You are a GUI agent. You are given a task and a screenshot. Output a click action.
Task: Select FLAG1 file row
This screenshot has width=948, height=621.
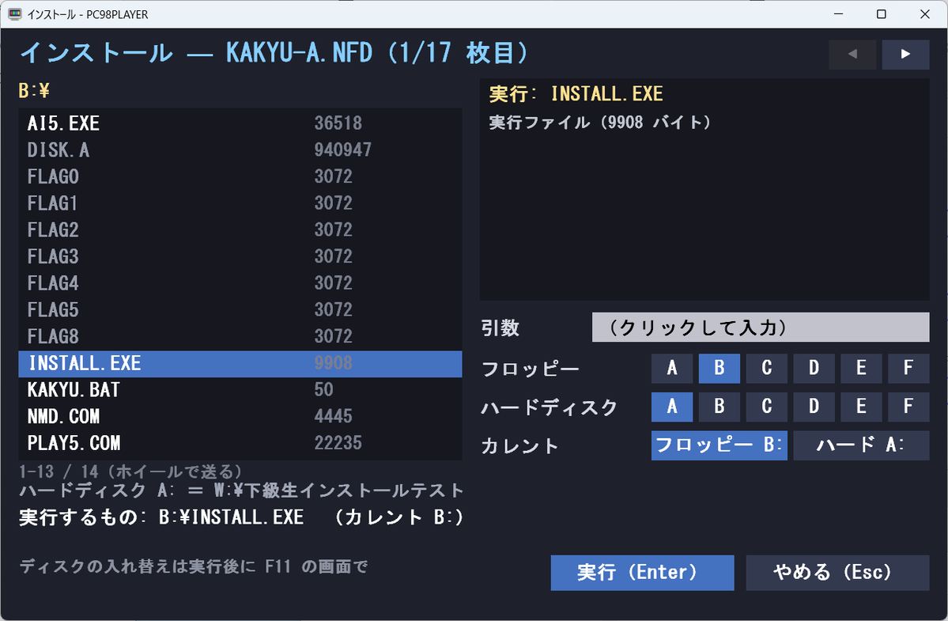click(x=240, y=203)
